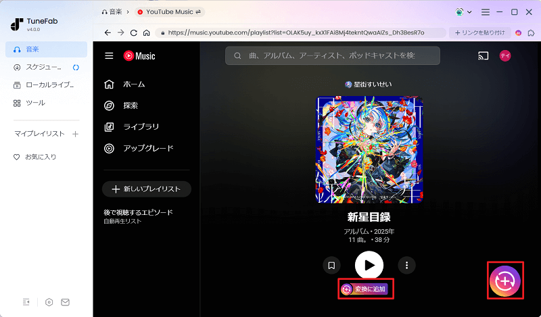Click the 音楽 breadcrumb
The image size is (541, 317).
[112, 12]
